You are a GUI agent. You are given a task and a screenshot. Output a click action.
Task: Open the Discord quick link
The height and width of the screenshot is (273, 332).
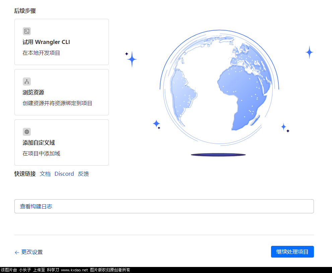pos(64,174)
